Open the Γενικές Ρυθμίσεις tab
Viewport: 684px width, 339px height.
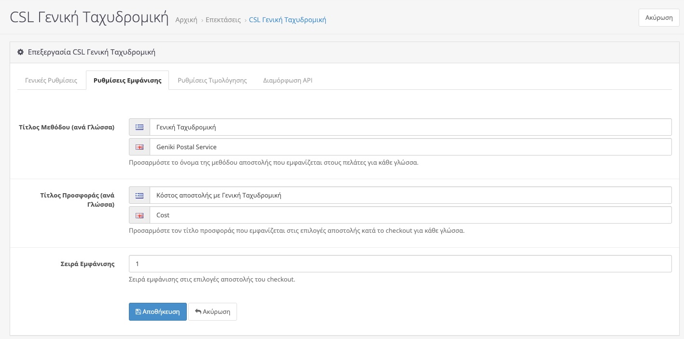click(x=51, y=80)
